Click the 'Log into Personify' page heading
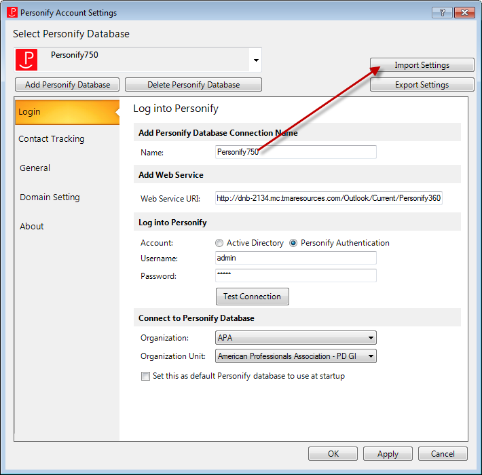Screen dimensions: 482x475 (176, 109)
